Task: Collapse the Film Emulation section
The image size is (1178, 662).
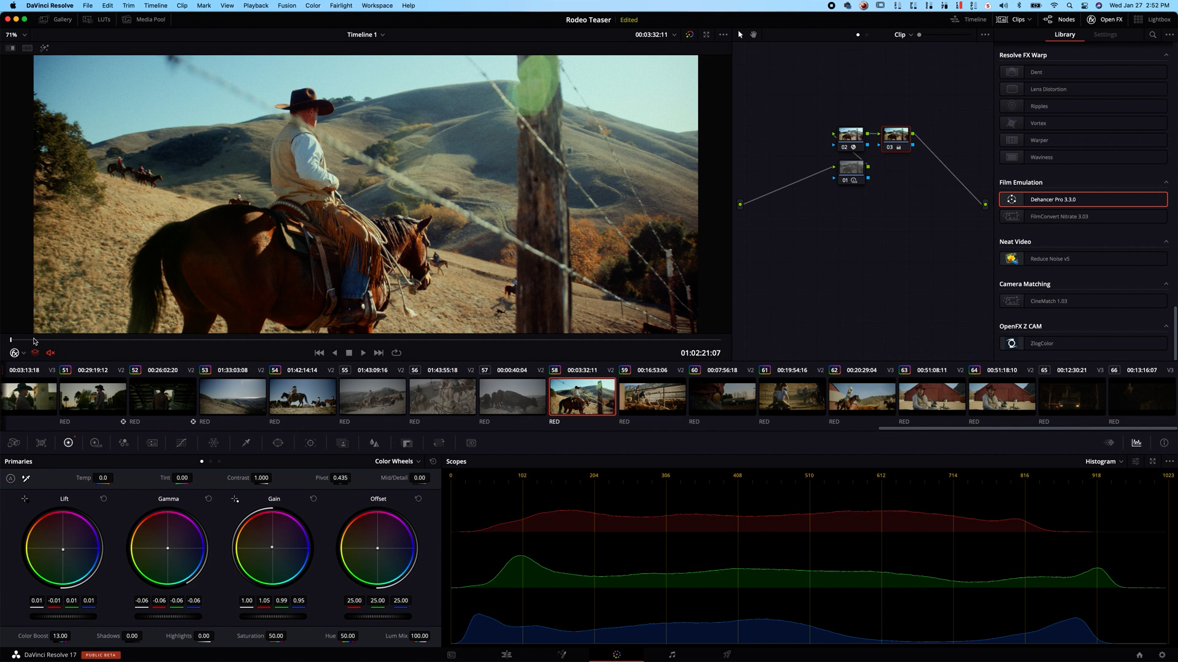Action: 1166,182
